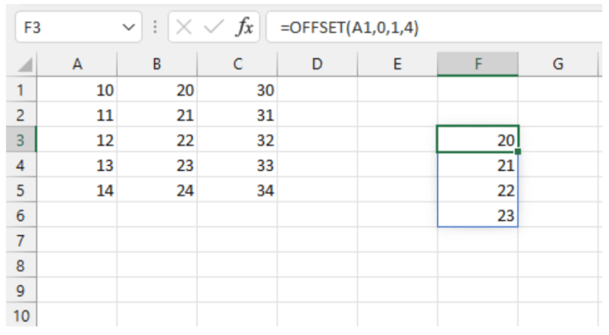Click cell A1 containing 10
The height and width of the screenshot is (335, 609).
click(x=77, y=90)
